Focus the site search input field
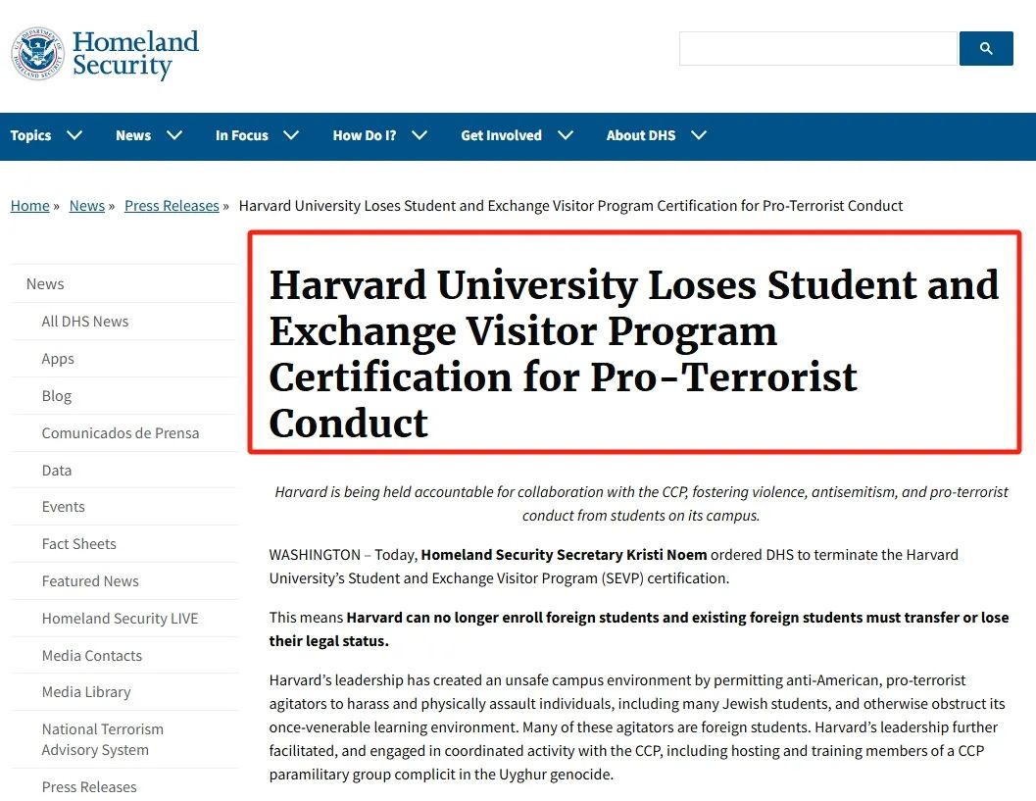 (818, 48)
